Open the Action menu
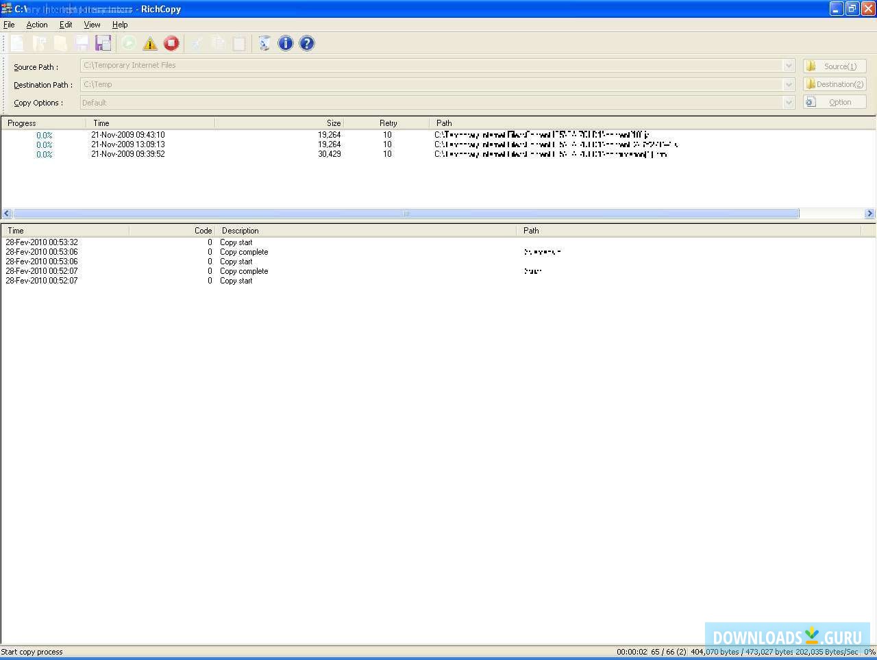 point(37,25)
